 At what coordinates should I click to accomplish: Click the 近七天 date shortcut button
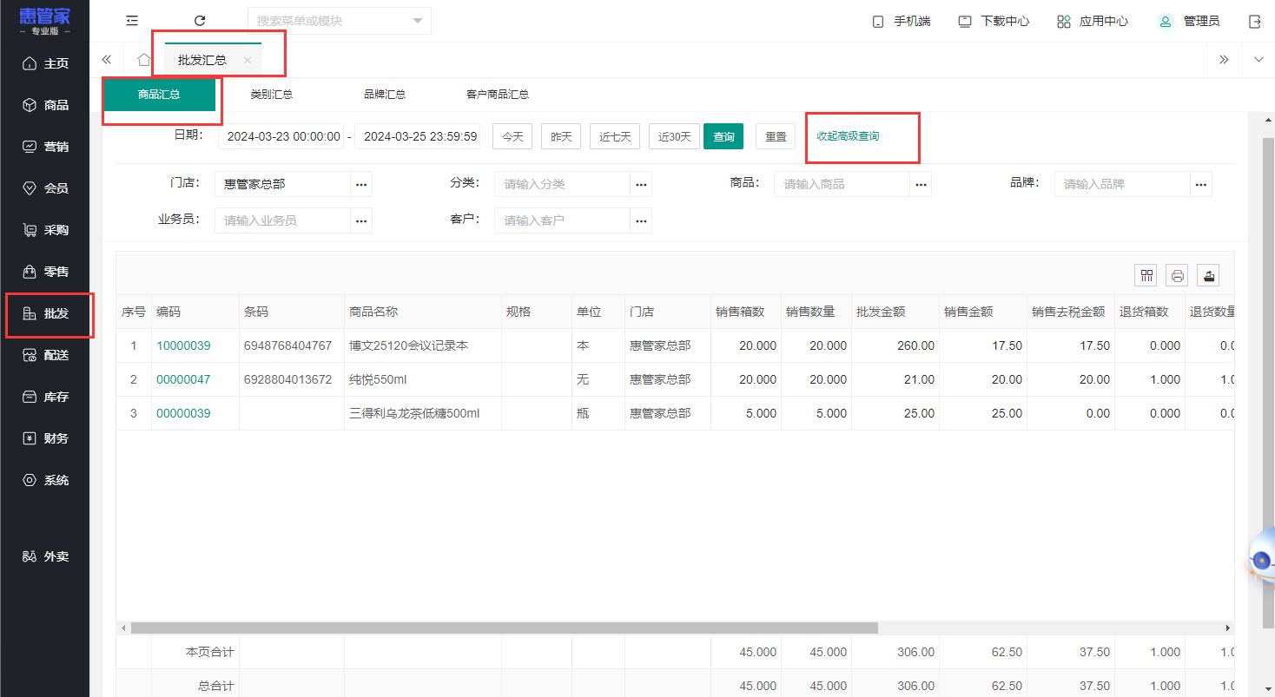(x=615, y=136)
